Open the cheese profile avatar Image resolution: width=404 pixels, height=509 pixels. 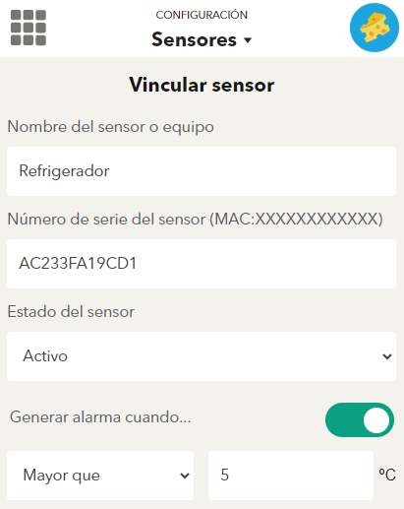(x=375, y=28)
